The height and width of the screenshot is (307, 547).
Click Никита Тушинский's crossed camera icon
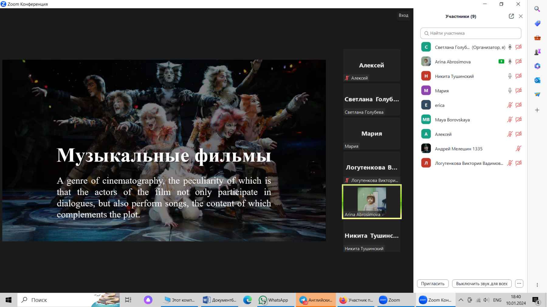518,76
